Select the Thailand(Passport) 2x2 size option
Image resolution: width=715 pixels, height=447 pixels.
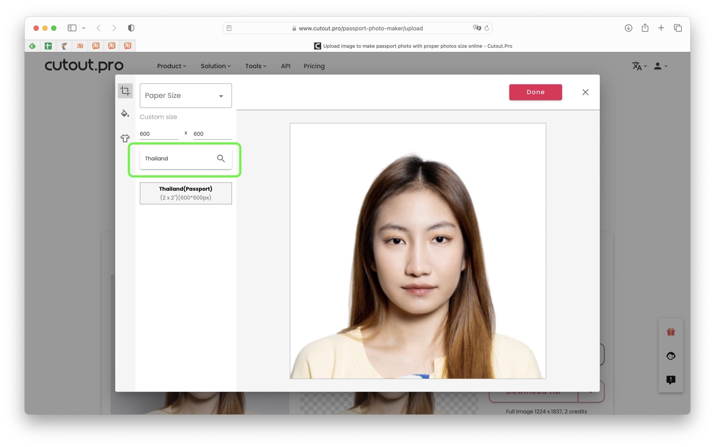point(186,193)
